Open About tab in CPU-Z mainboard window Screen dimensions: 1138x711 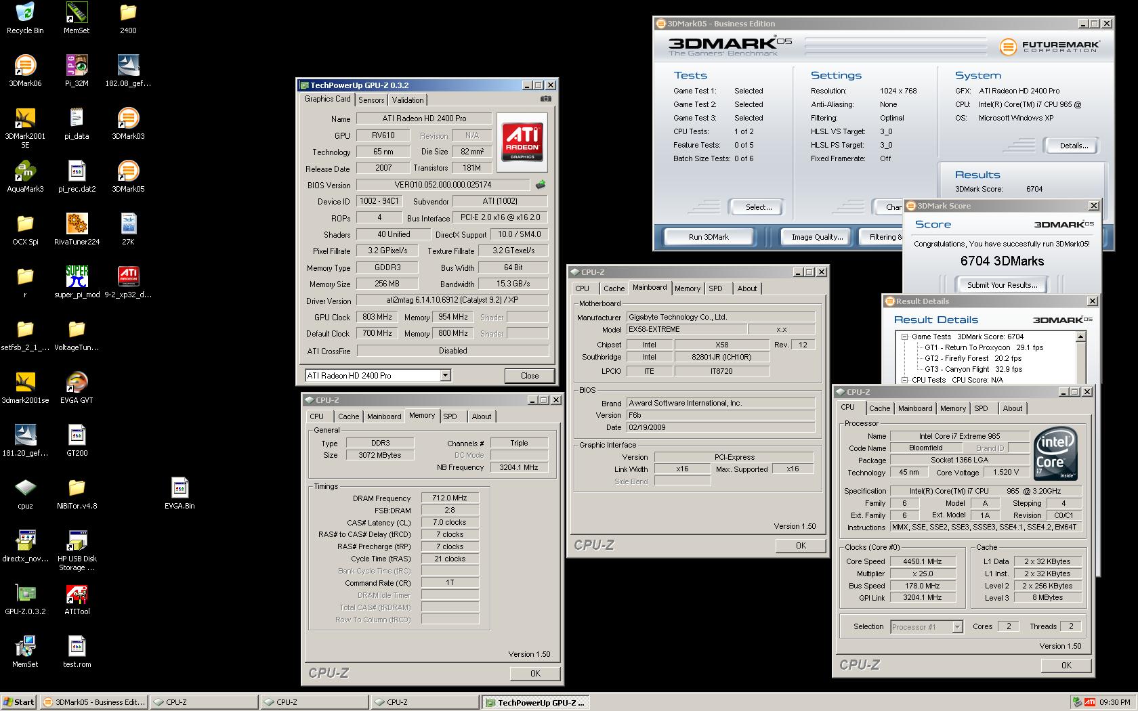point(747,288)
